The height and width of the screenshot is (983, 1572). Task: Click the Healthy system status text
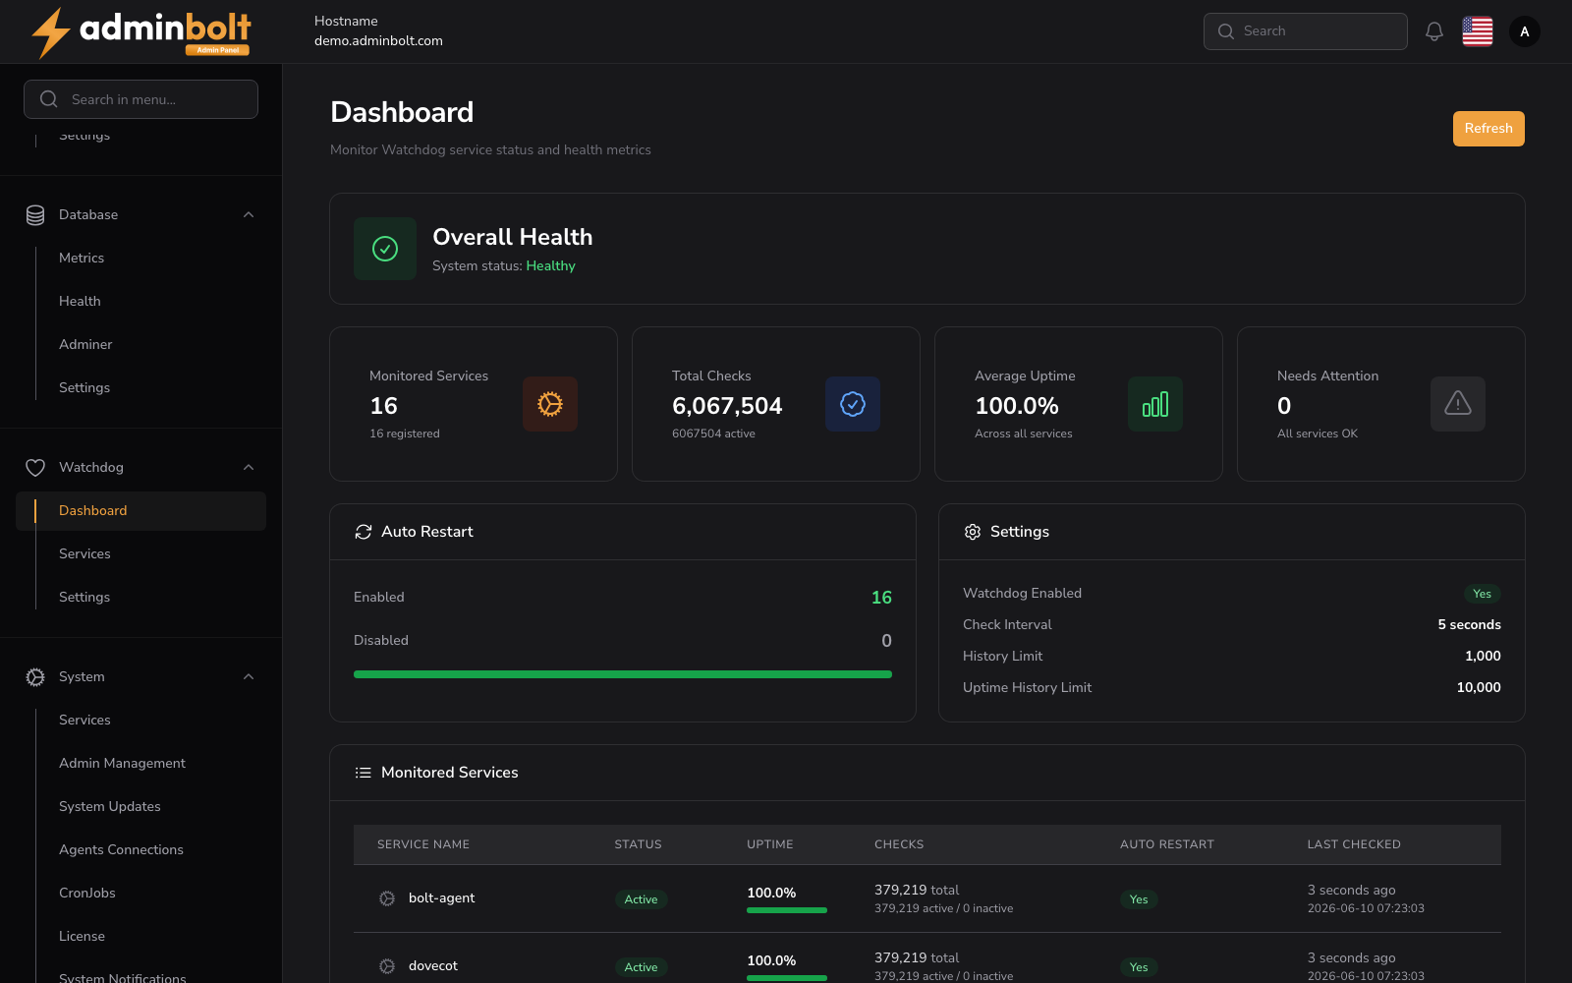pyautogui.click(x=550, y=266)
